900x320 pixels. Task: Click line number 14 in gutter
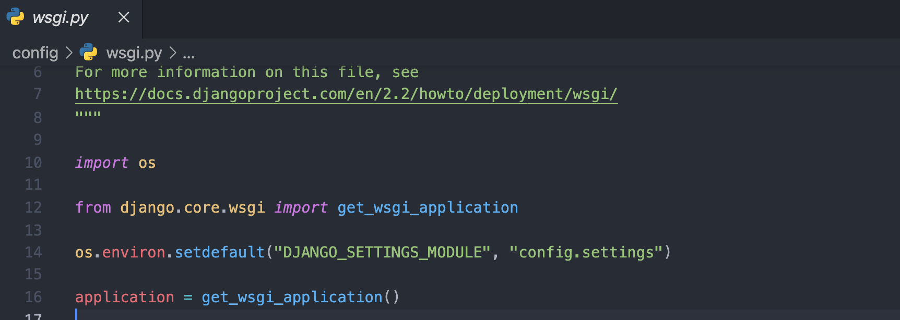click(33, 252)
